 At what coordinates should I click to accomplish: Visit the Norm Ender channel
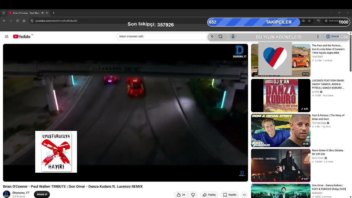click(x=318, y=158)
